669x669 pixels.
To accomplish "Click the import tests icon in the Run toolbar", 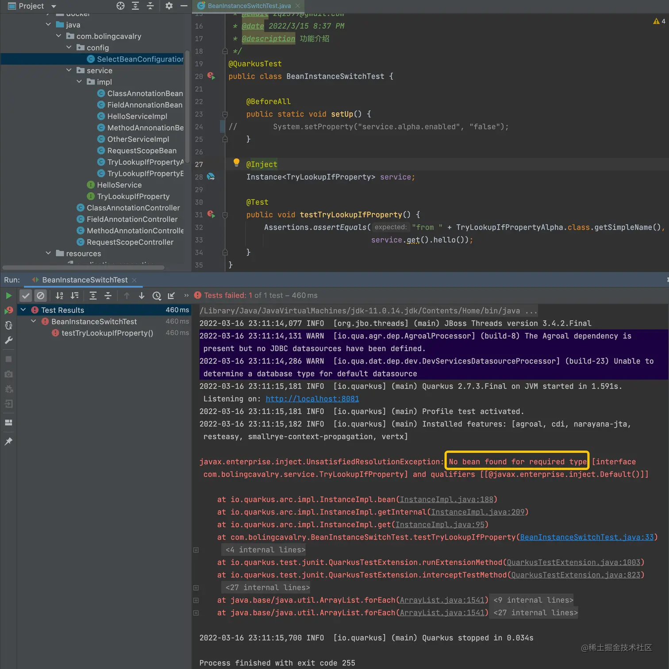I will 171,296.
